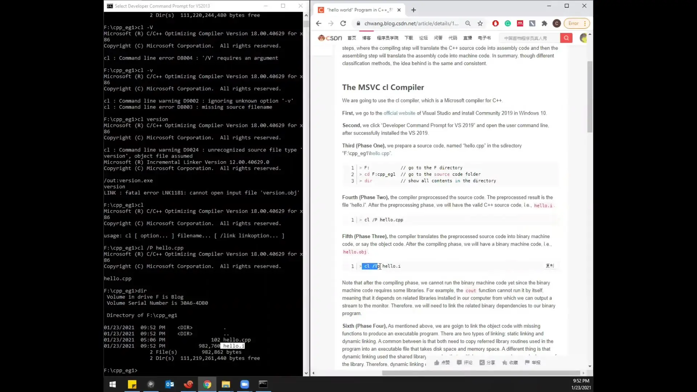The height and width of the screenshot is (392, 697).
Task: Click browser horizontal scrollbar thumb
Action: coord(481,373)
